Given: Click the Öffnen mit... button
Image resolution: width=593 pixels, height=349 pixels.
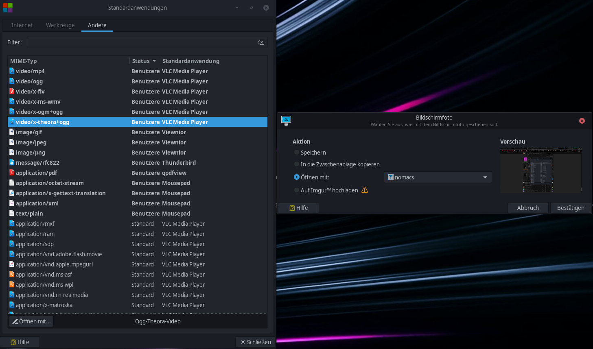Looking at the screenshot, I should [x=31, y=321].
